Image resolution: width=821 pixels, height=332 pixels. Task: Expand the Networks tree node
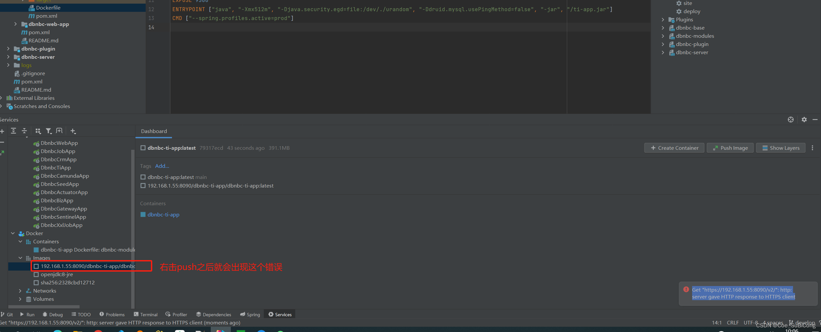(20, 291)
